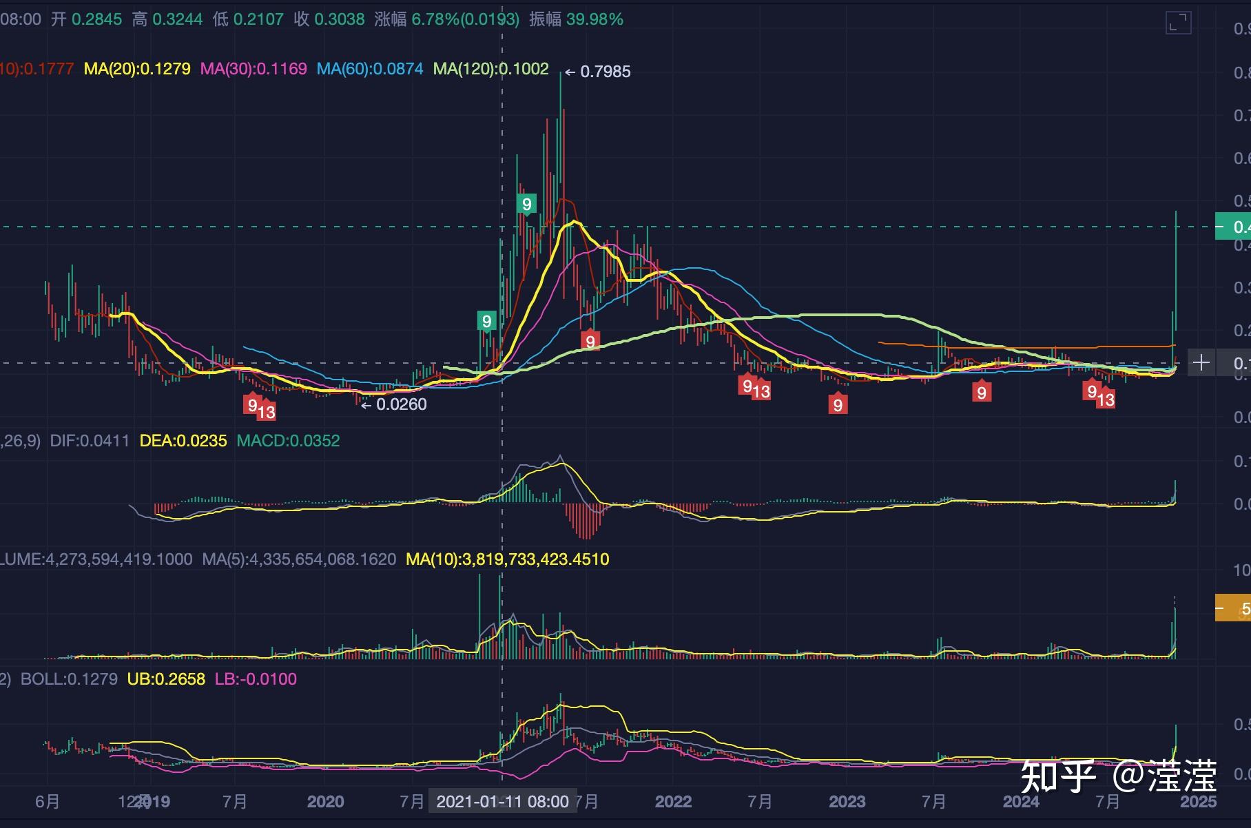
Task: Click the 2022 label on the time axis
Action: (673, 801)
